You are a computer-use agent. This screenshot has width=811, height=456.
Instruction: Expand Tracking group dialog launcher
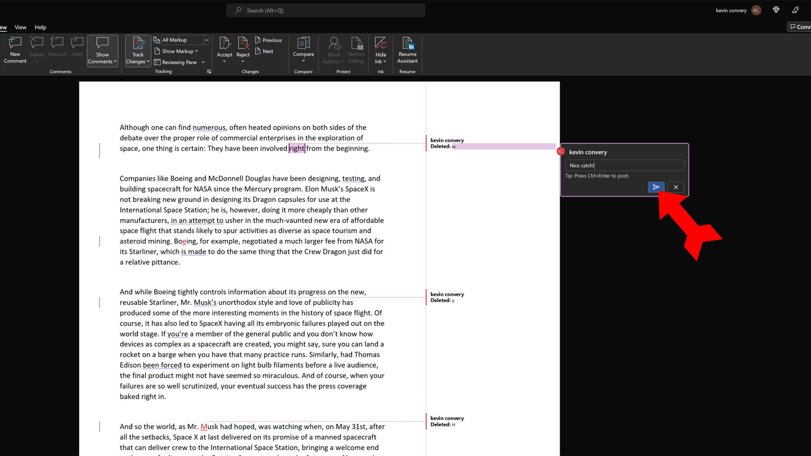coord(209,72)
